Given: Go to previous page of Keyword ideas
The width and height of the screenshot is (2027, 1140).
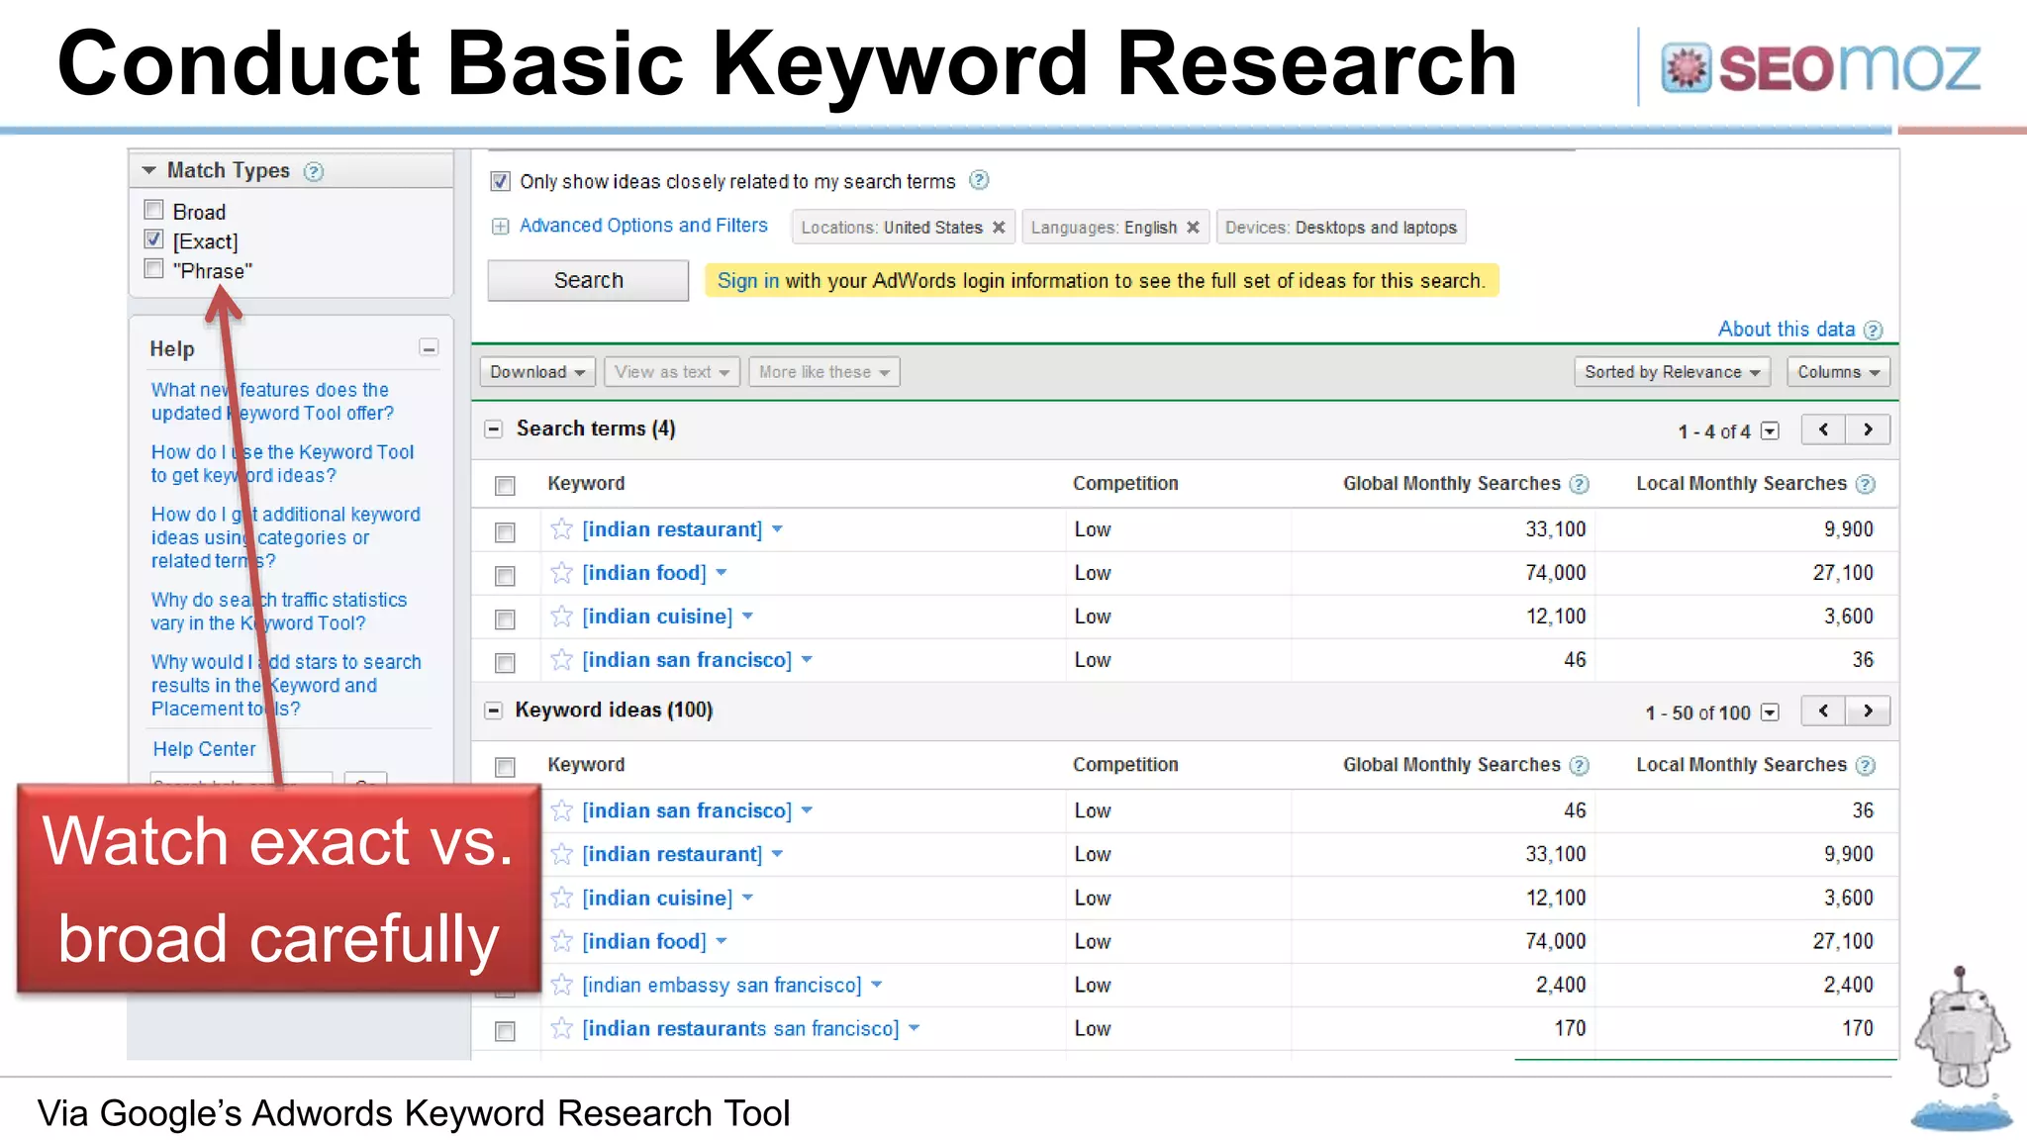Looking at the screenshot, I should click(1823, 711).
